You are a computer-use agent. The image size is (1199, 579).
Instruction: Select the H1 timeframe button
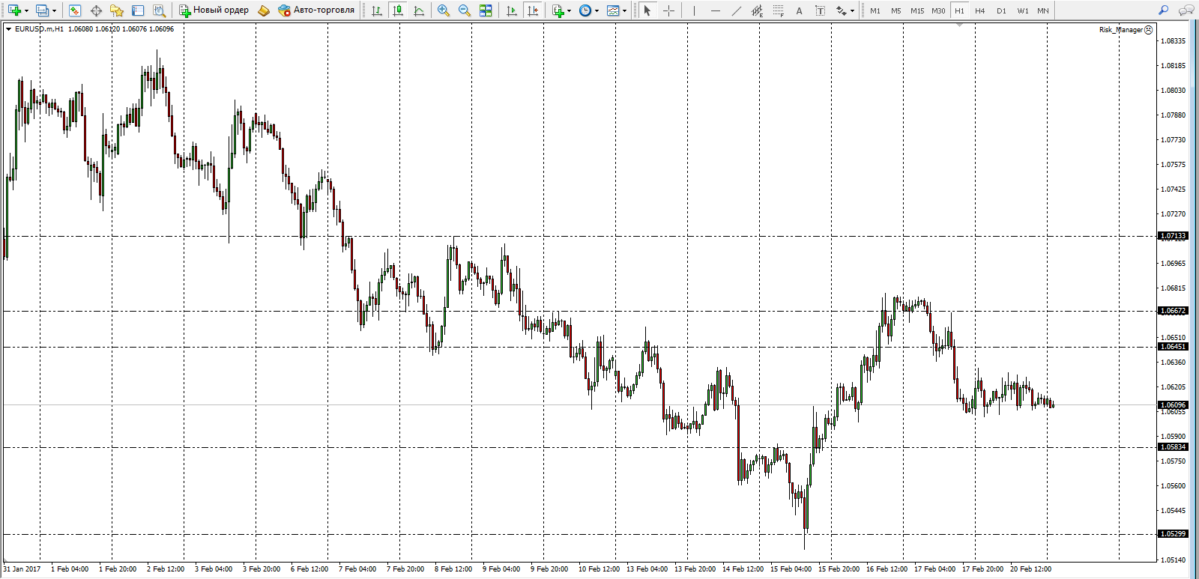pos(959,10)
